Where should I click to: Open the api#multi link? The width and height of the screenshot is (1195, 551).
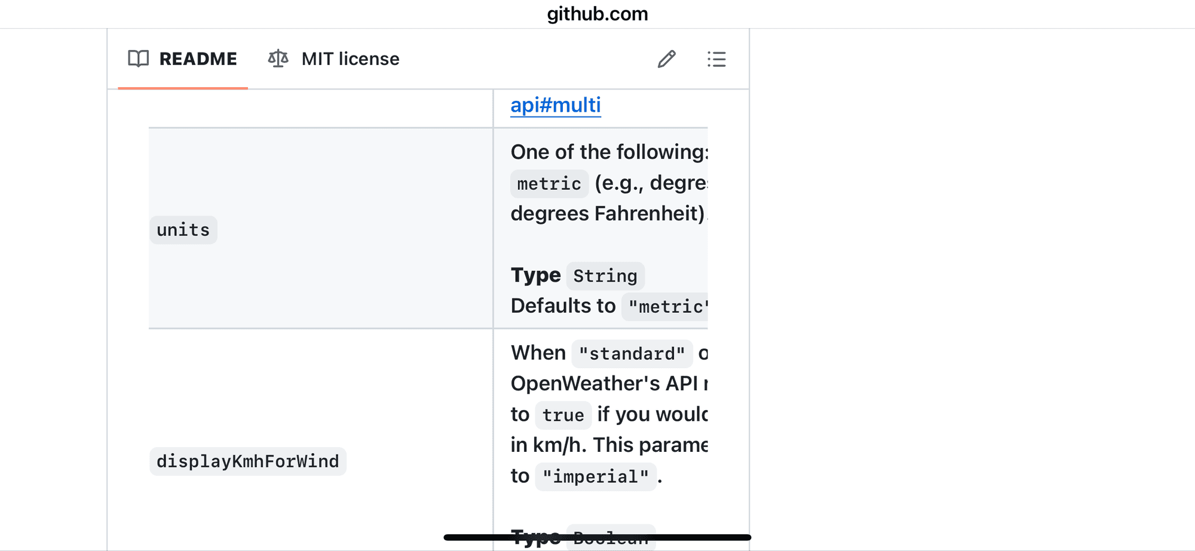556,105
